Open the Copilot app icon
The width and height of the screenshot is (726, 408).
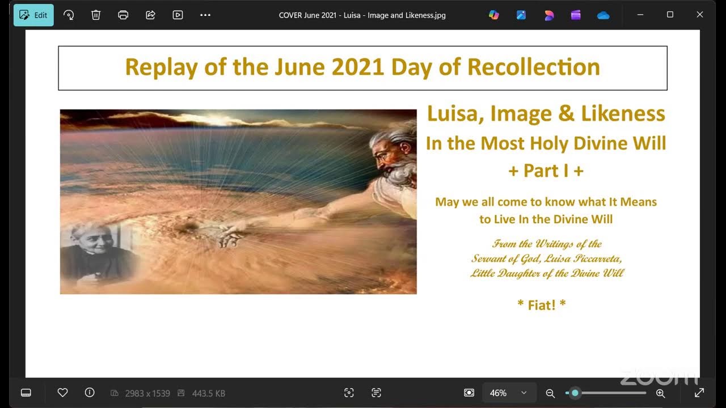click(494, 15)
